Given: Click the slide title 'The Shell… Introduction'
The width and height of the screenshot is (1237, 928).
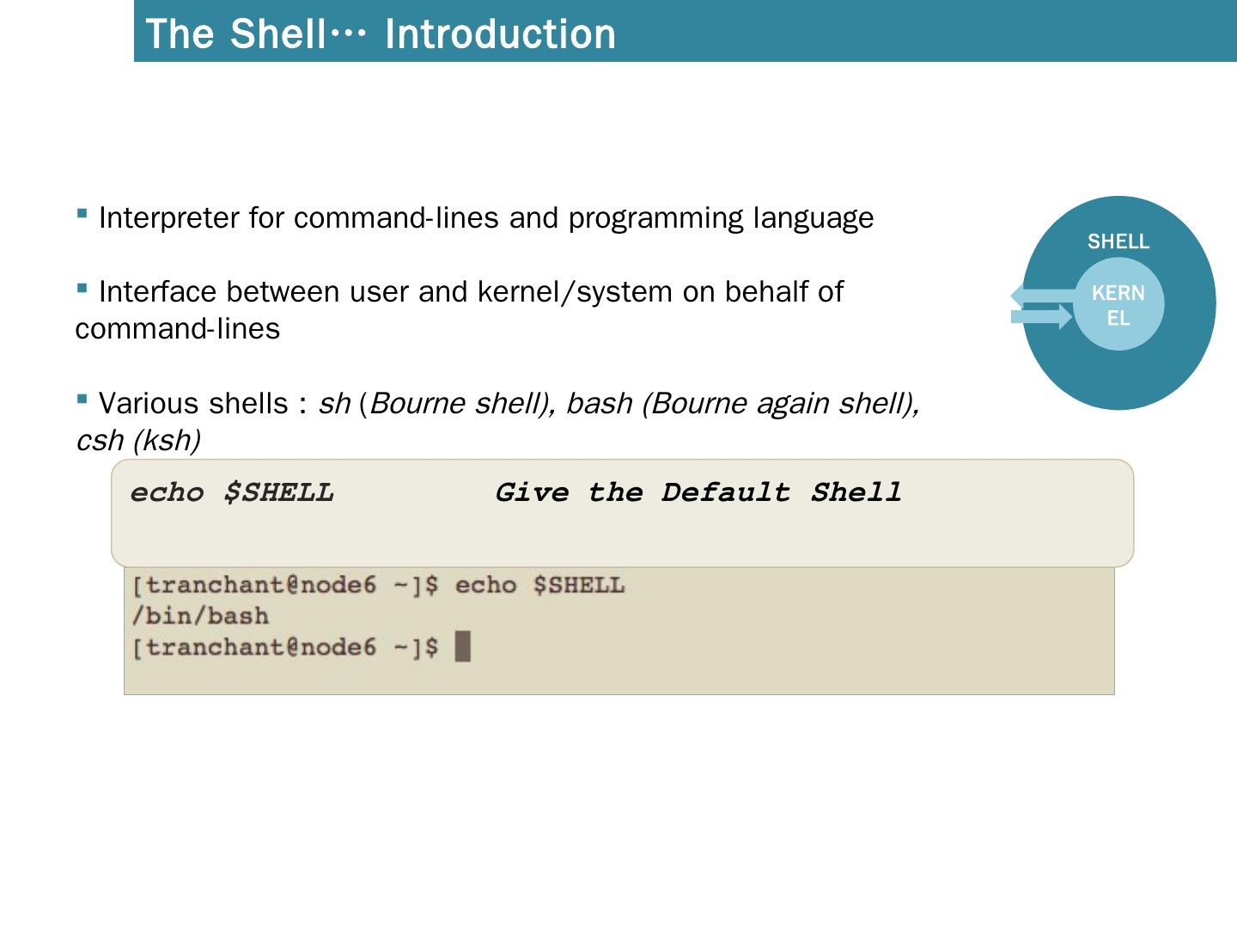Looking at the screenshot, I should tap(381, 34).
